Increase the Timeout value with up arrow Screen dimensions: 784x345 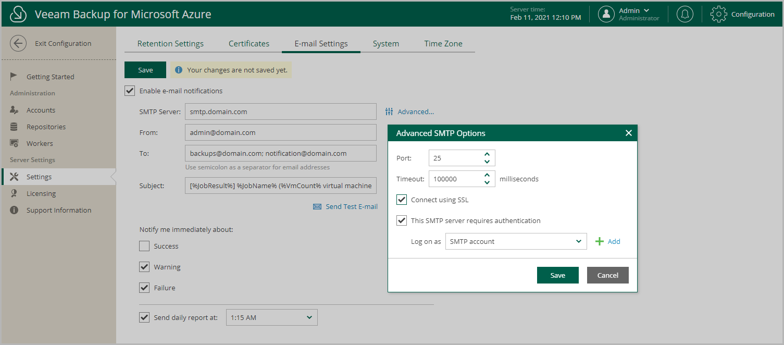click(x=487, y=175)
